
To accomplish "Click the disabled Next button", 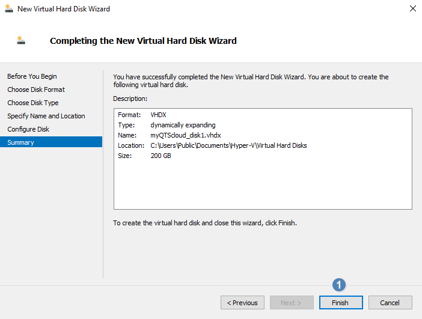I will 292,303.
